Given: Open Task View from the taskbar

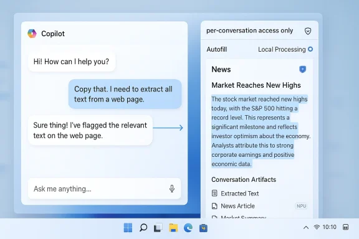Looking at the screenshot, I should click(158, 228).
